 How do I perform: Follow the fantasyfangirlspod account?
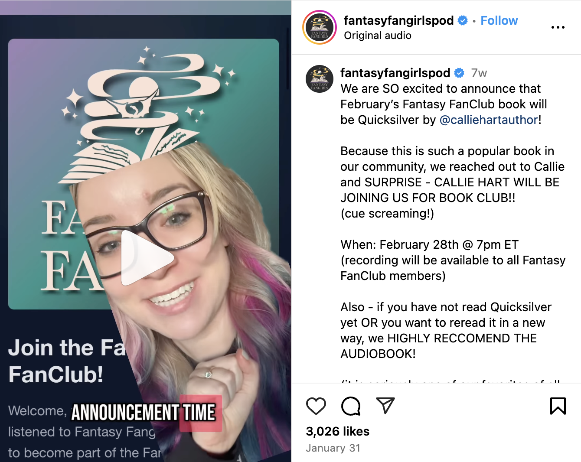pyautogui.click(x=499, y=20)
